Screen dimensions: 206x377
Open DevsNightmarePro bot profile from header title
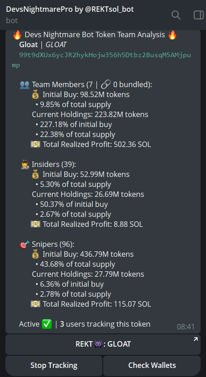coord(70,10)
